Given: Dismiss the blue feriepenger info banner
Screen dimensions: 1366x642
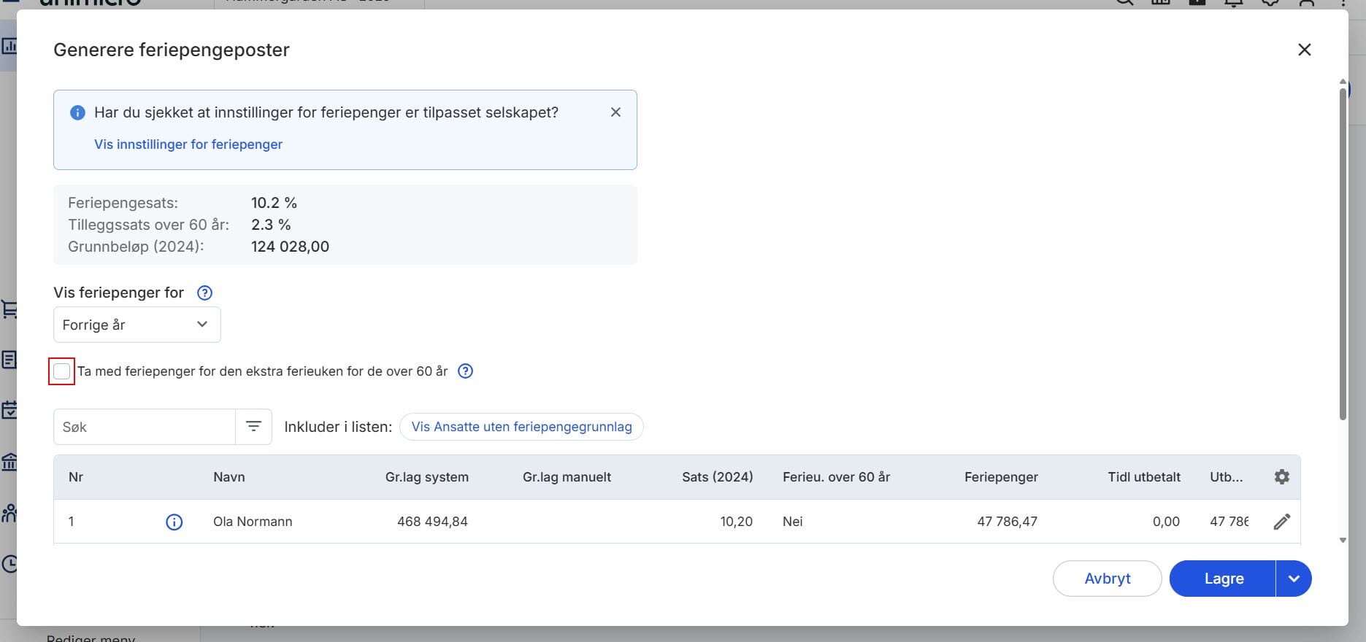Looking at the screenshot, I should tap(615, 112).
